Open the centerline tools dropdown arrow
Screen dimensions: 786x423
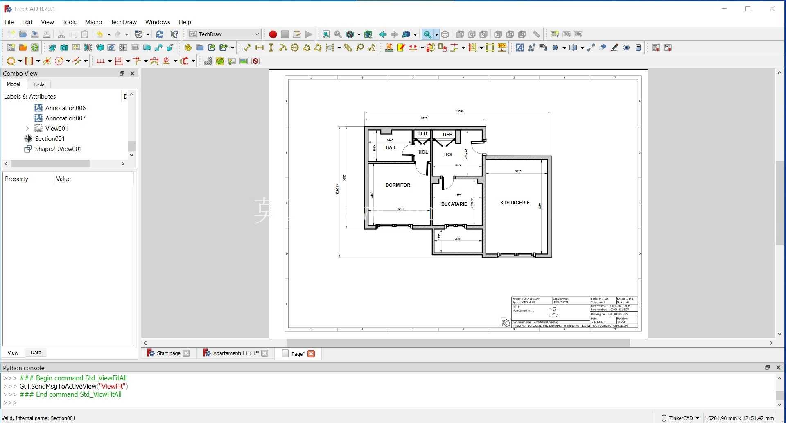point(582,48)
